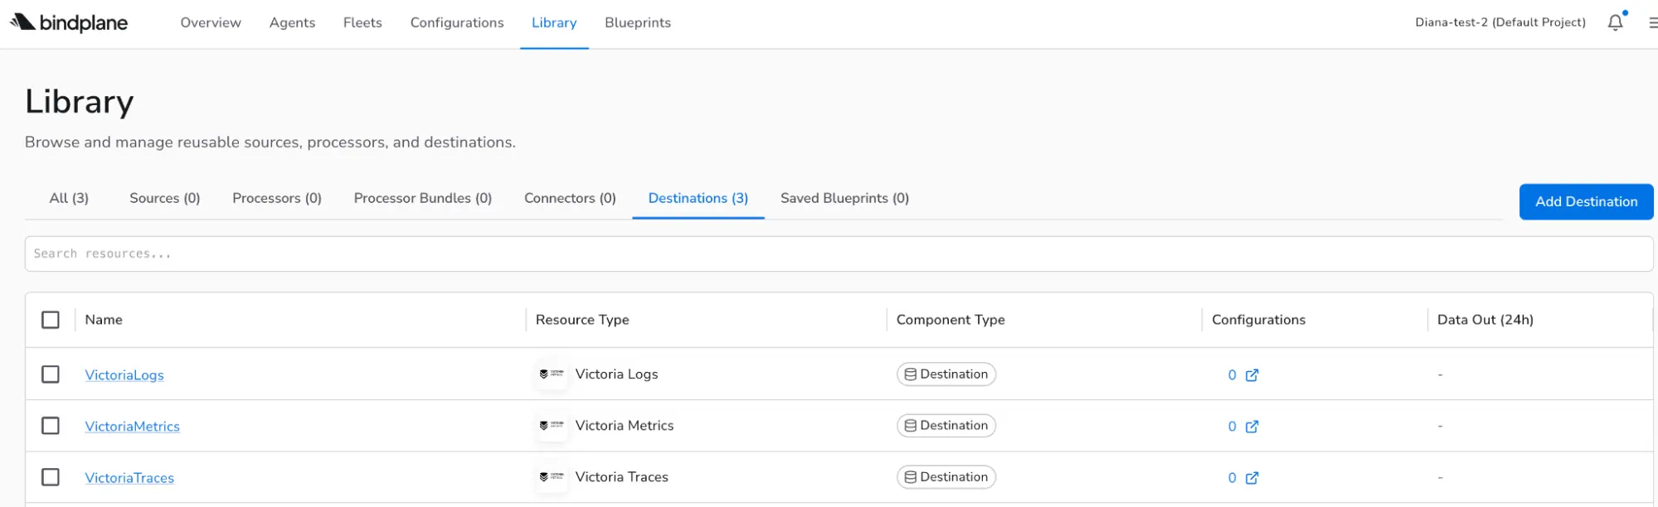1658x507 pixels.
Task: Open the VictoriaMetrics destination link
Action: click(132, 427)
